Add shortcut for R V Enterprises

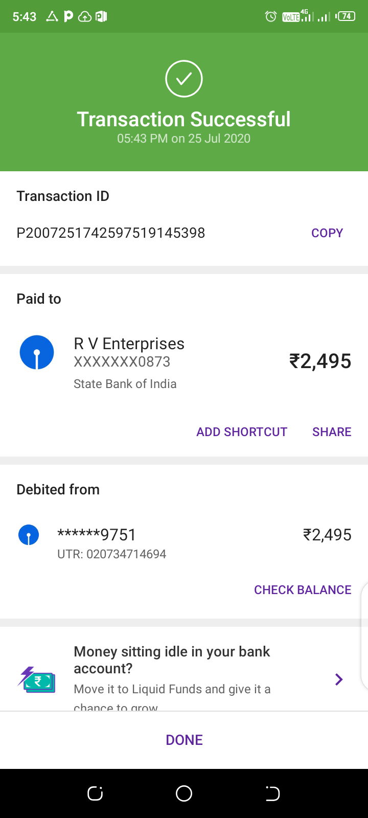(x=242, y=432)
